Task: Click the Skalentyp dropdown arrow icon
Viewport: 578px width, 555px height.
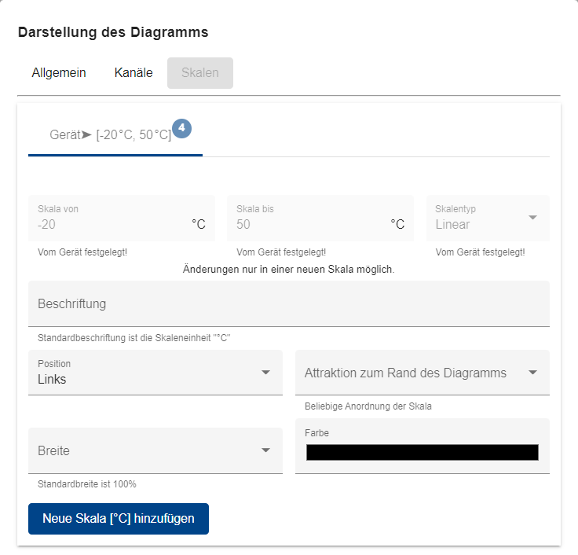Action: click(532, 218)
